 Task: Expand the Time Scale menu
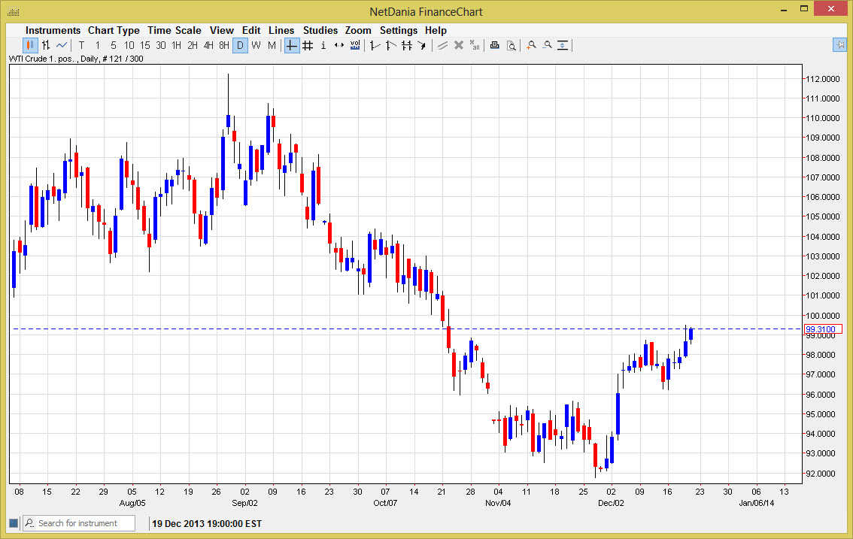(174, 30)
